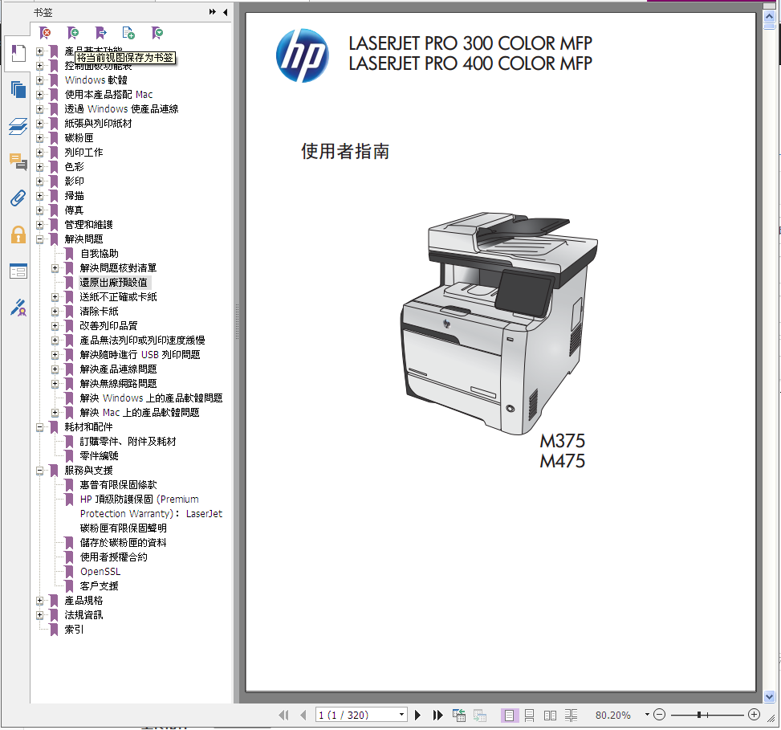Open the Security lock panel
781x730 pixels.
pyautogui.click(x=18, y=234)
